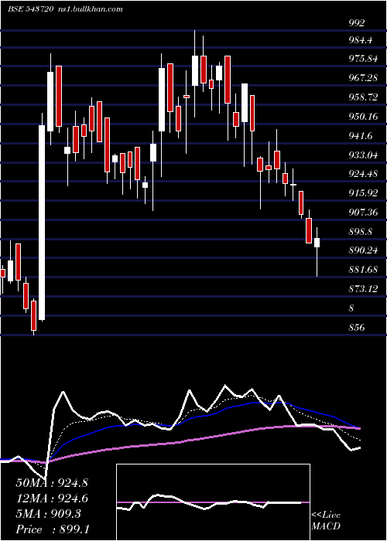Click the 992 price axis label
Viewport: 387px width, 541px height.
[357, 22]
